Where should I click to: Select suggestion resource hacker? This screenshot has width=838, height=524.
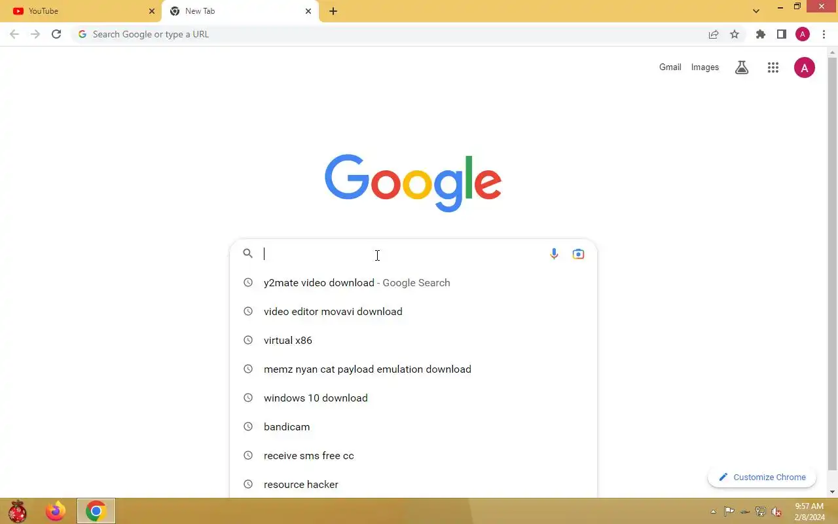(x=413, y=484)
